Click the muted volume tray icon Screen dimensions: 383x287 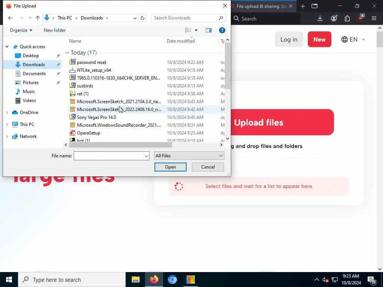(x=325, y=280)
